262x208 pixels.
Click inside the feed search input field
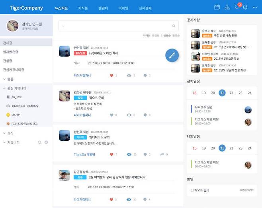[119, 26]
